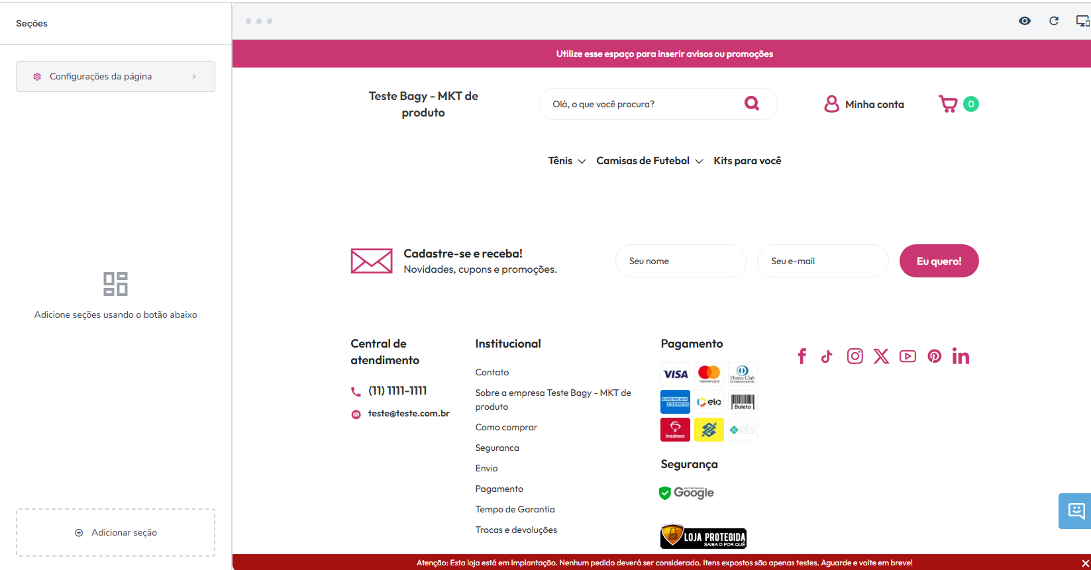Viewport: 1091px width, 570px height.
Task: Expand Configurações da página settings
Action: (x=115, y=76)
